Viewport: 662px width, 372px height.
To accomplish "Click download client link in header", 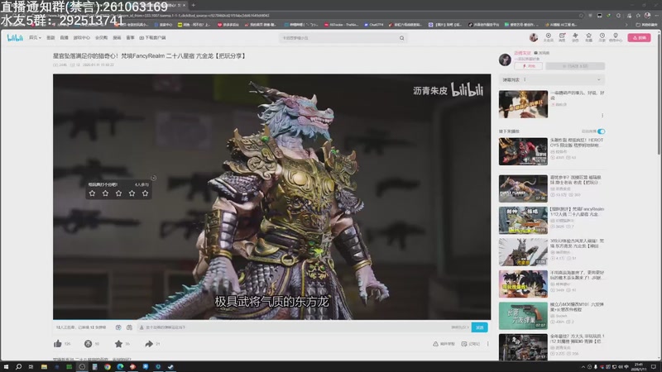I will pos(152,38).
